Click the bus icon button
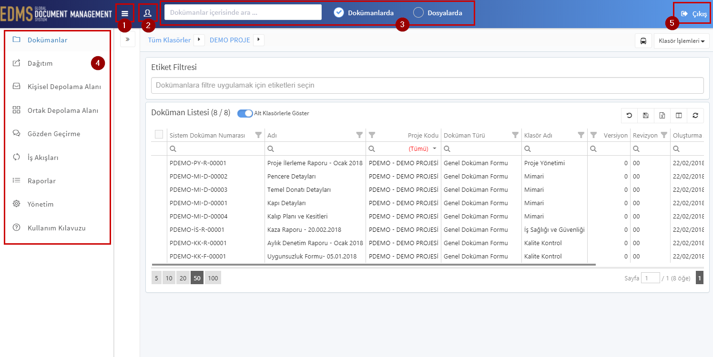Screen dimensions: 713x357 (643, 41)
